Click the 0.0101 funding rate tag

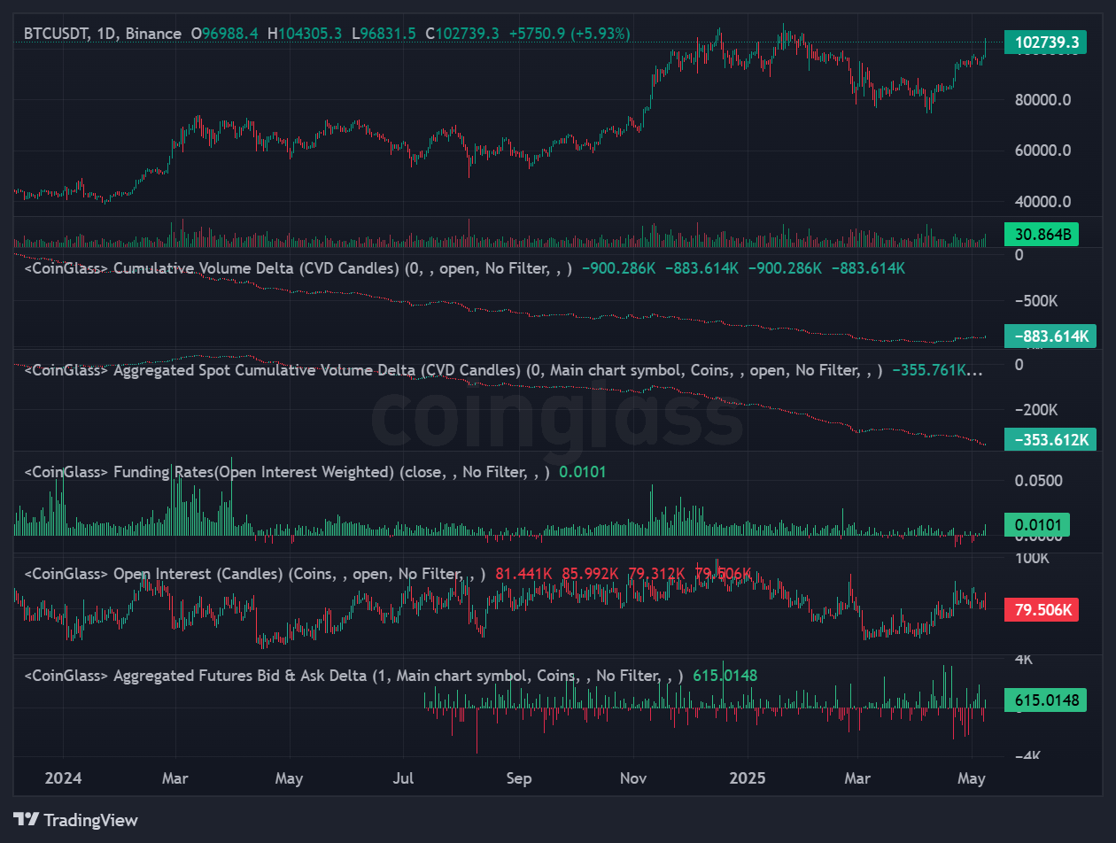[x=1036, y=524]
